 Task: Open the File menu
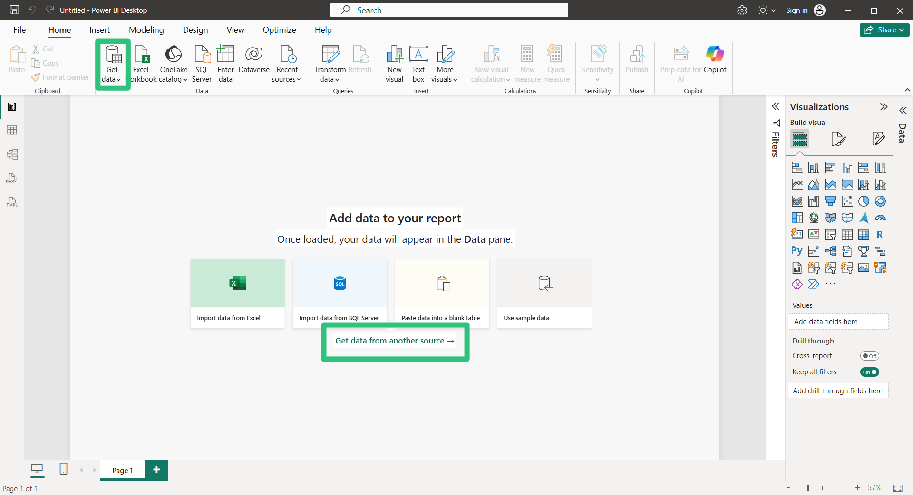[x=19, y=30]
